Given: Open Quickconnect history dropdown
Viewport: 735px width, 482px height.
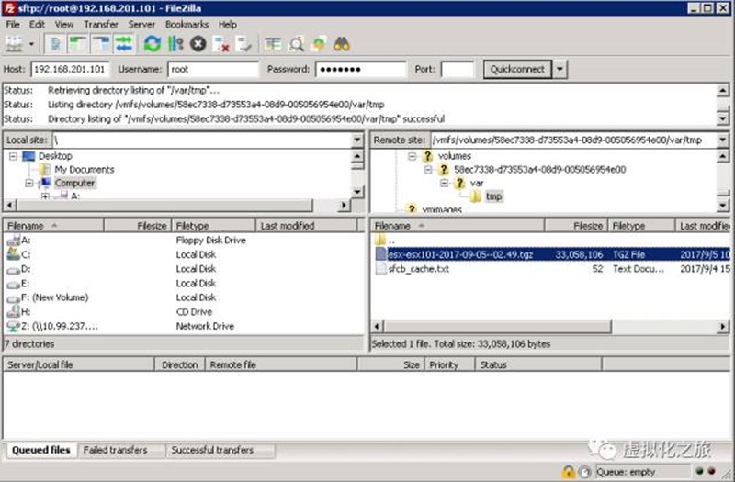Looking at the screenshot, I should coord(560,70).
